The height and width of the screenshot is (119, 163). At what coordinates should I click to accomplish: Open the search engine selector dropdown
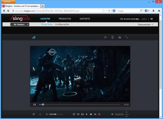click(115, 11)
